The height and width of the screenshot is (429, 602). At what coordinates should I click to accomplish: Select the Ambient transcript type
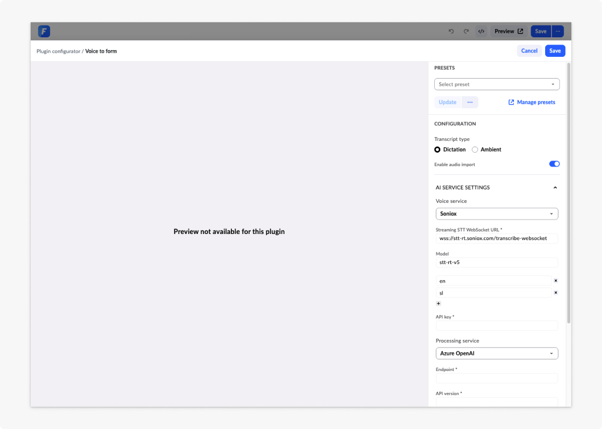(x=487, y=150)
